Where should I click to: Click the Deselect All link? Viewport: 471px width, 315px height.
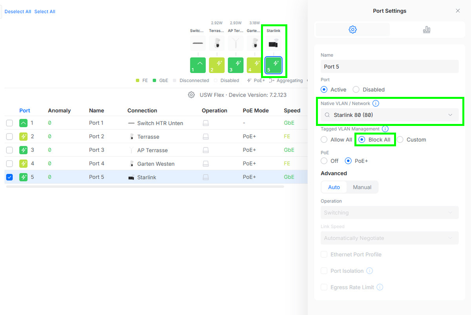click(18, 12)
